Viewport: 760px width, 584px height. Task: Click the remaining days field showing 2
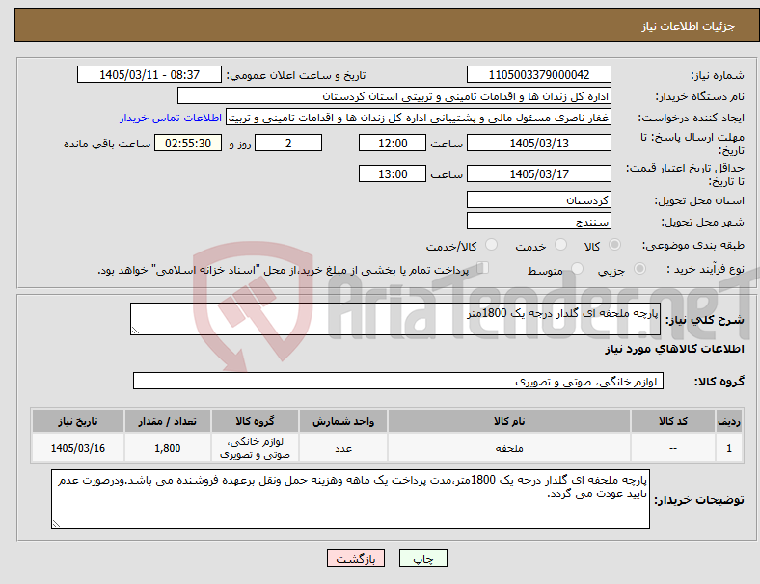coord(288,143)
